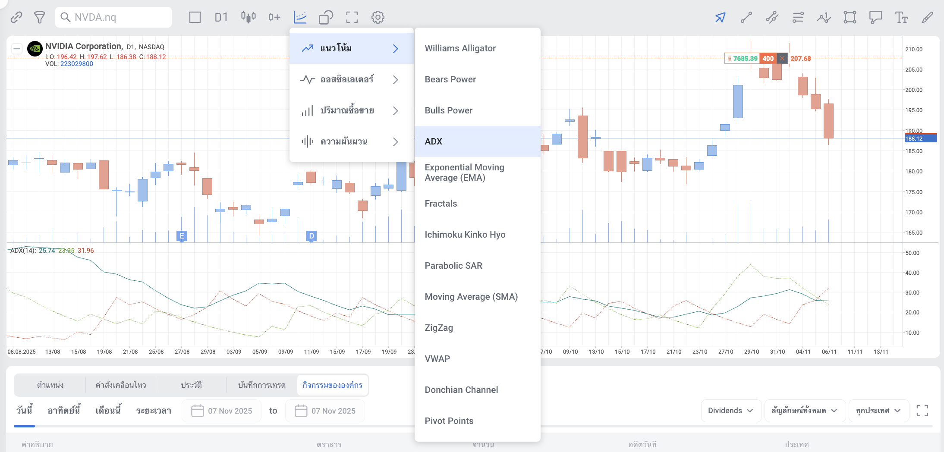Select ระยะเวลา custom period filter
This screenshot has width=944, height=452.
(x=154, y=411)
